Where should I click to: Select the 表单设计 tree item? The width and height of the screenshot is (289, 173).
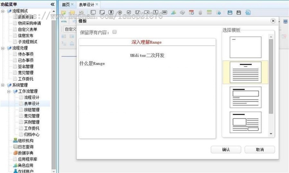click(x=31, y=104)
